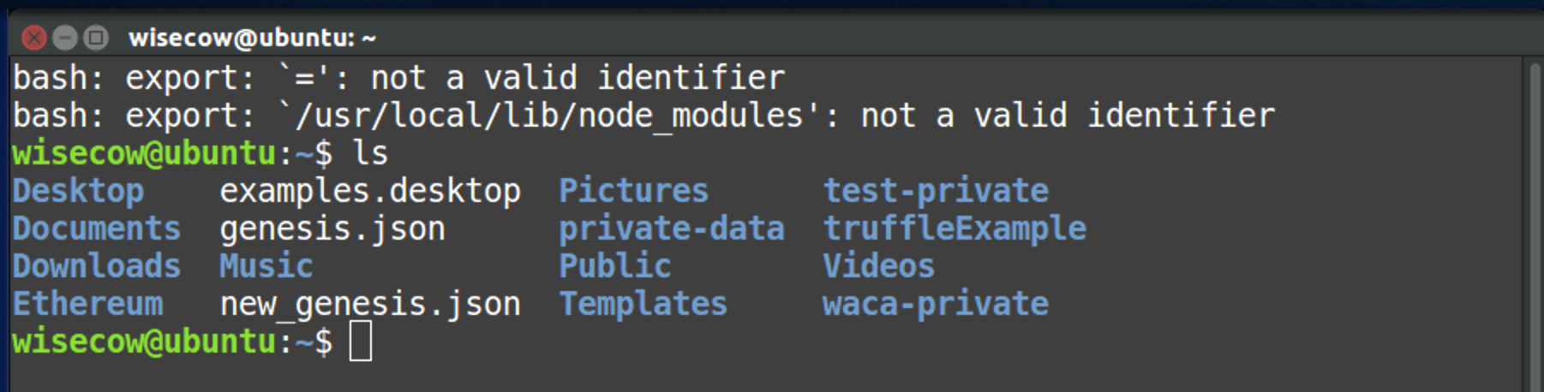Maximize the terminal window
This screenshot has width=1544, height=392.
[x=96, y=38]
